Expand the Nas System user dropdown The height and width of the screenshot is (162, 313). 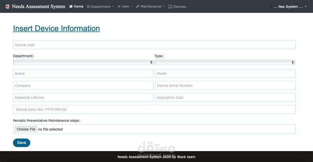(290, 7)
